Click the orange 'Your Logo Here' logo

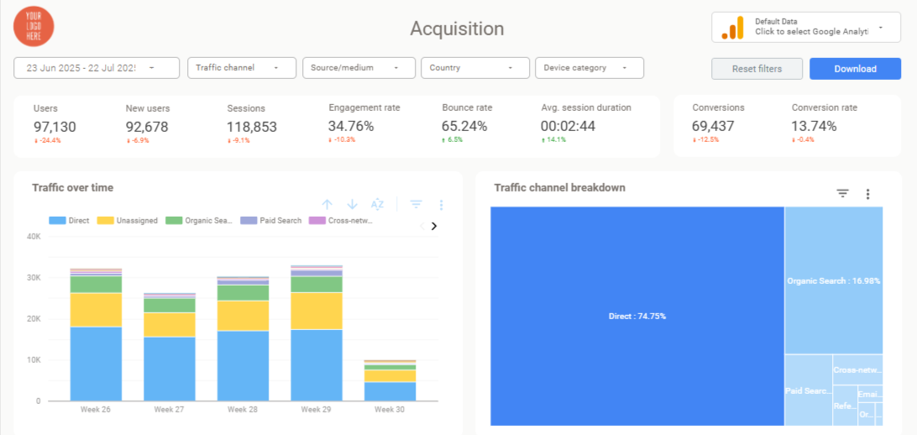[34, 26]
